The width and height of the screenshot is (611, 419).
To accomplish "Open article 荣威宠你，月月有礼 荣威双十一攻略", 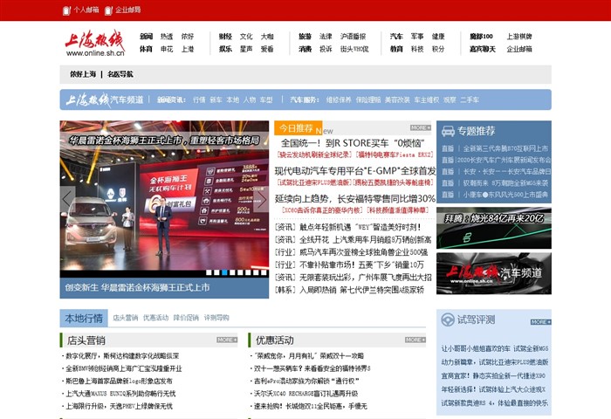I will pyautogui.click(x=307, y=356).
